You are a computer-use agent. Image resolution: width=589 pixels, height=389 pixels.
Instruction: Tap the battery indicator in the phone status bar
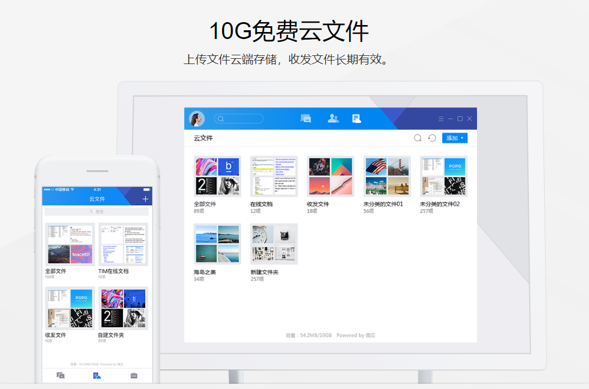pyautogui.click(x=147, y=189)
